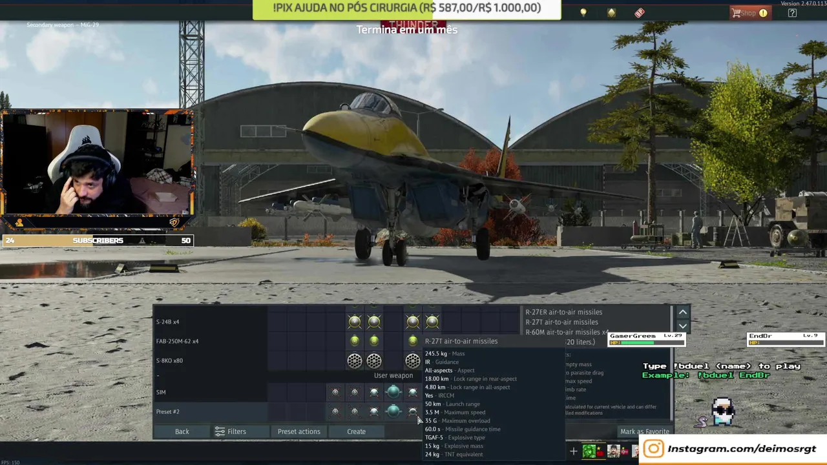The height and width of the screenshot is (465, 827).
Task: Open the golden diamond premium icon
Action: [x=611, y=12]
